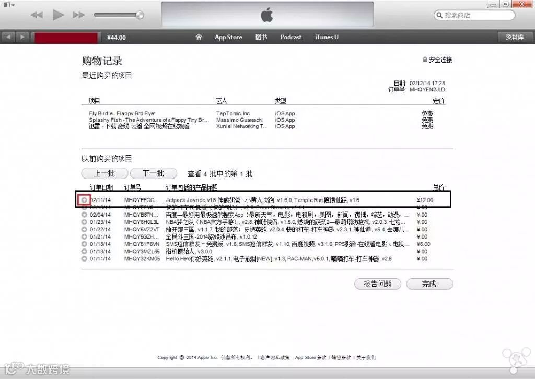
Task: Open order details arrow for 01/23/14
Action: [x=84, y=222]
